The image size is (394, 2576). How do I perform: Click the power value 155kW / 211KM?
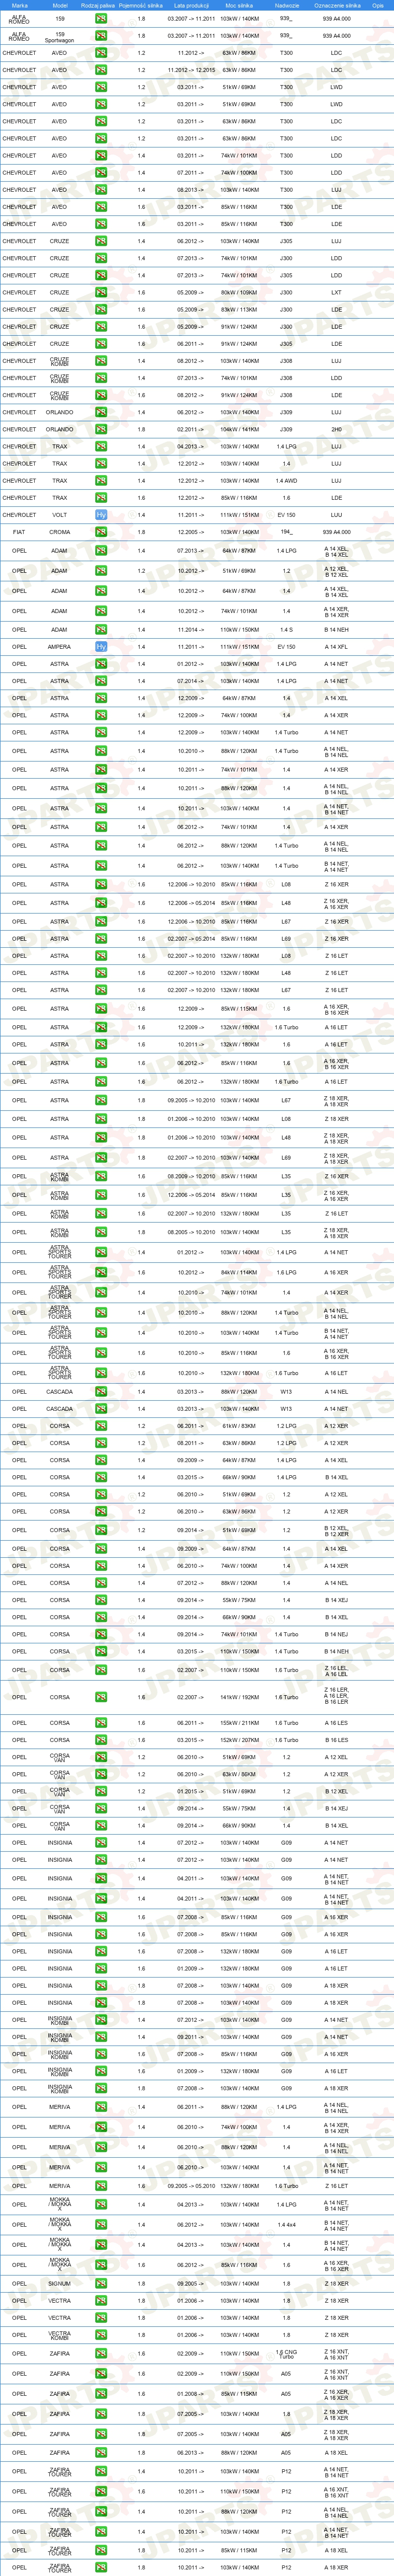239,1723
